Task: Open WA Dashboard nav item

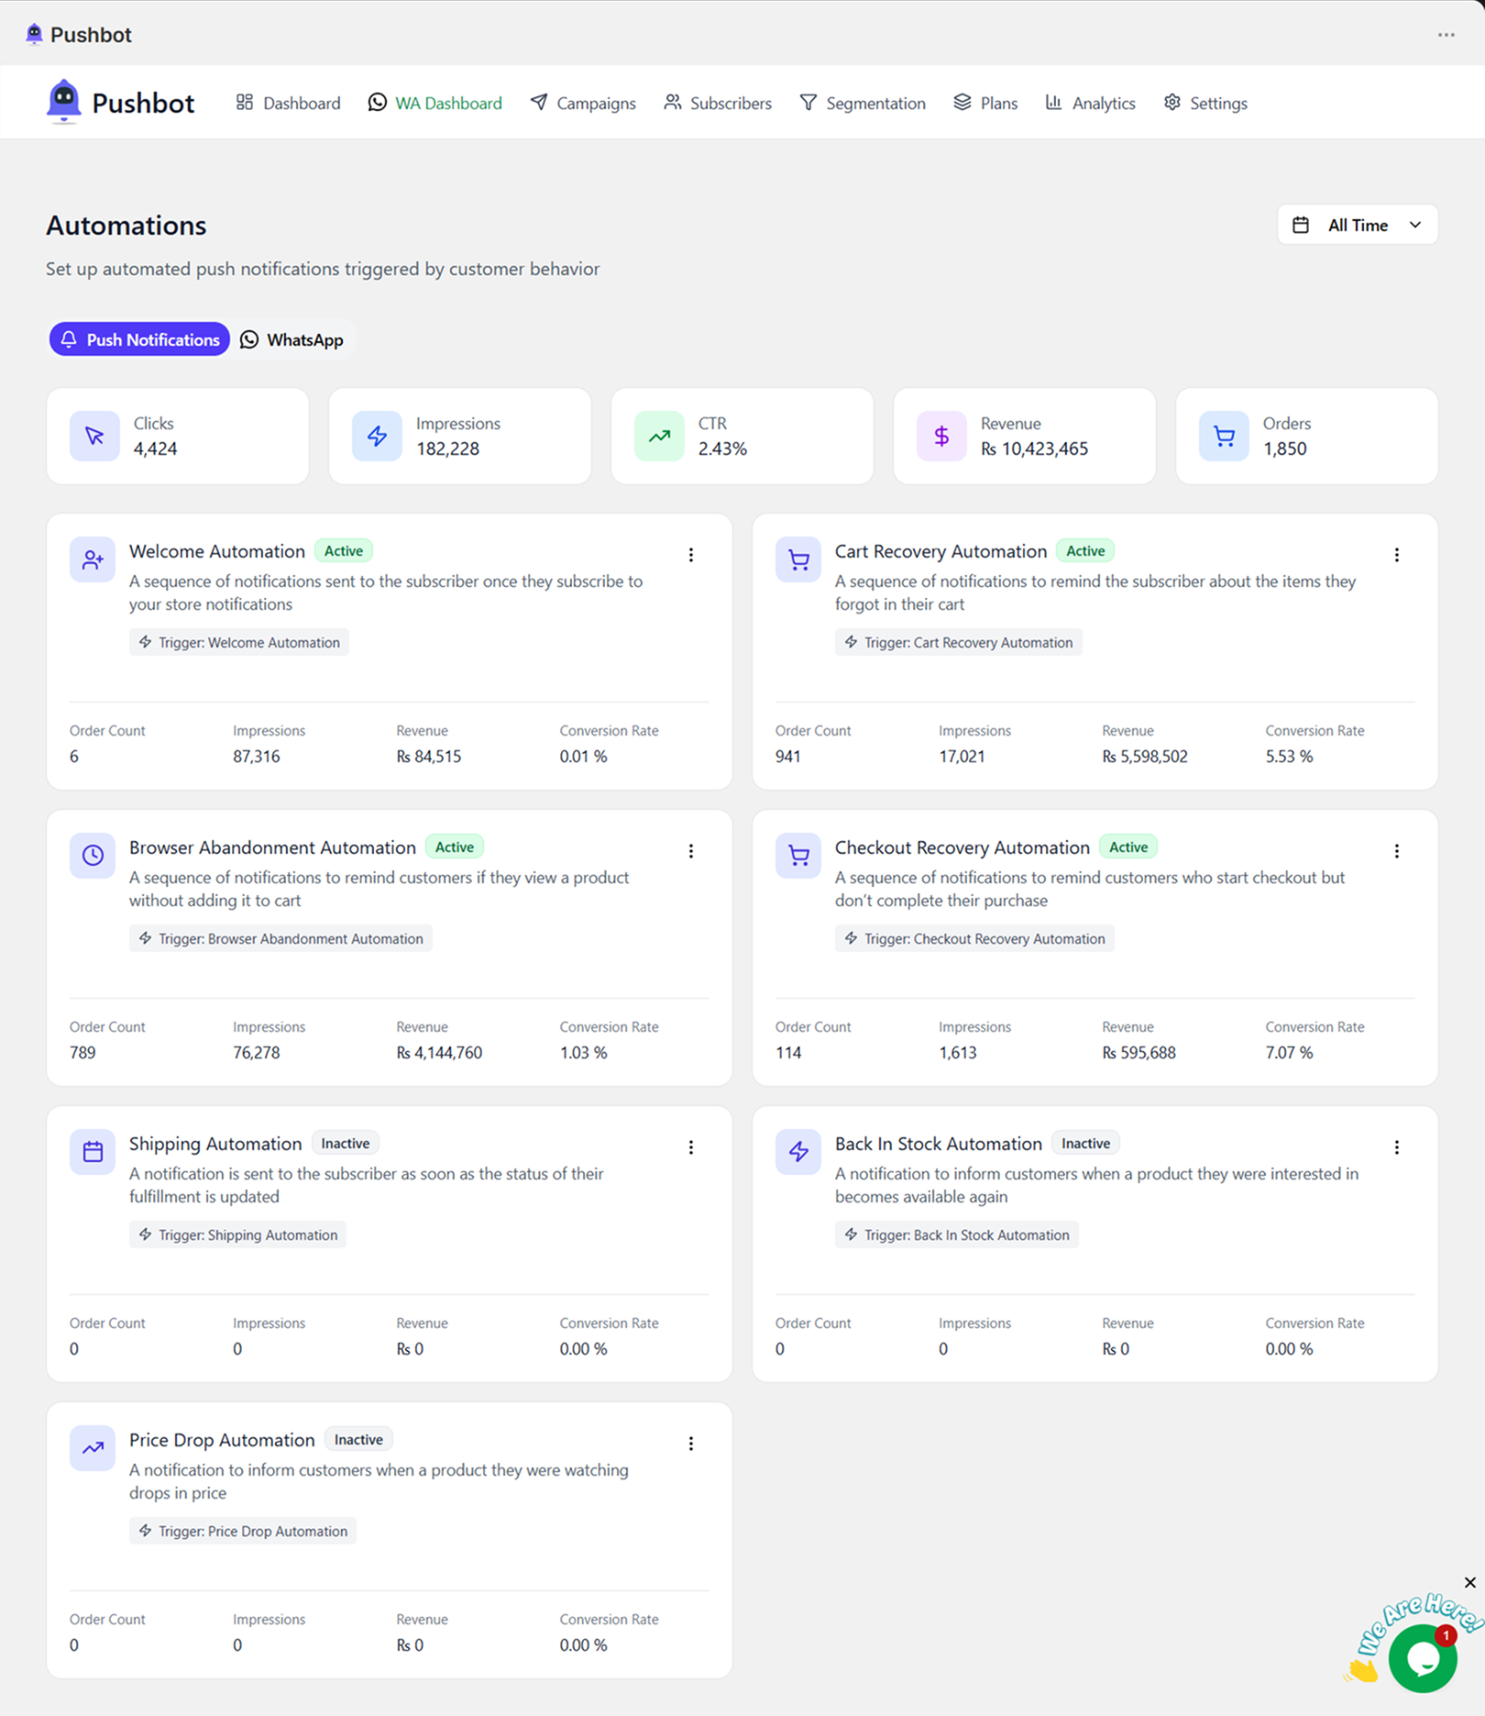Action: pos(435,103)
